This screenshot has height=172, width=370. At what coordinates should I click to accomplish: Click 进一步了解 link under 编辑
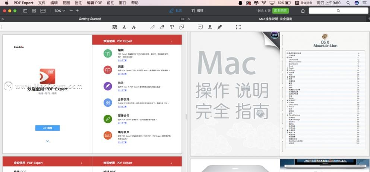122,60
